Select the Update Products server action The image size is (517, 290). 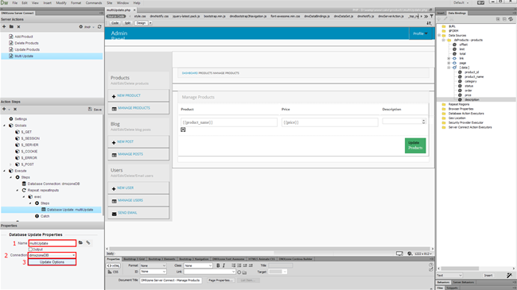coord(27,49)
